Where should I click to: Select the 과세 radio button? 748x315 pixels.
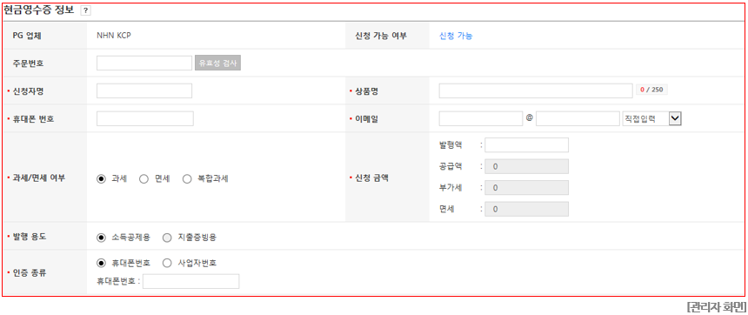[x=101, y=179]
